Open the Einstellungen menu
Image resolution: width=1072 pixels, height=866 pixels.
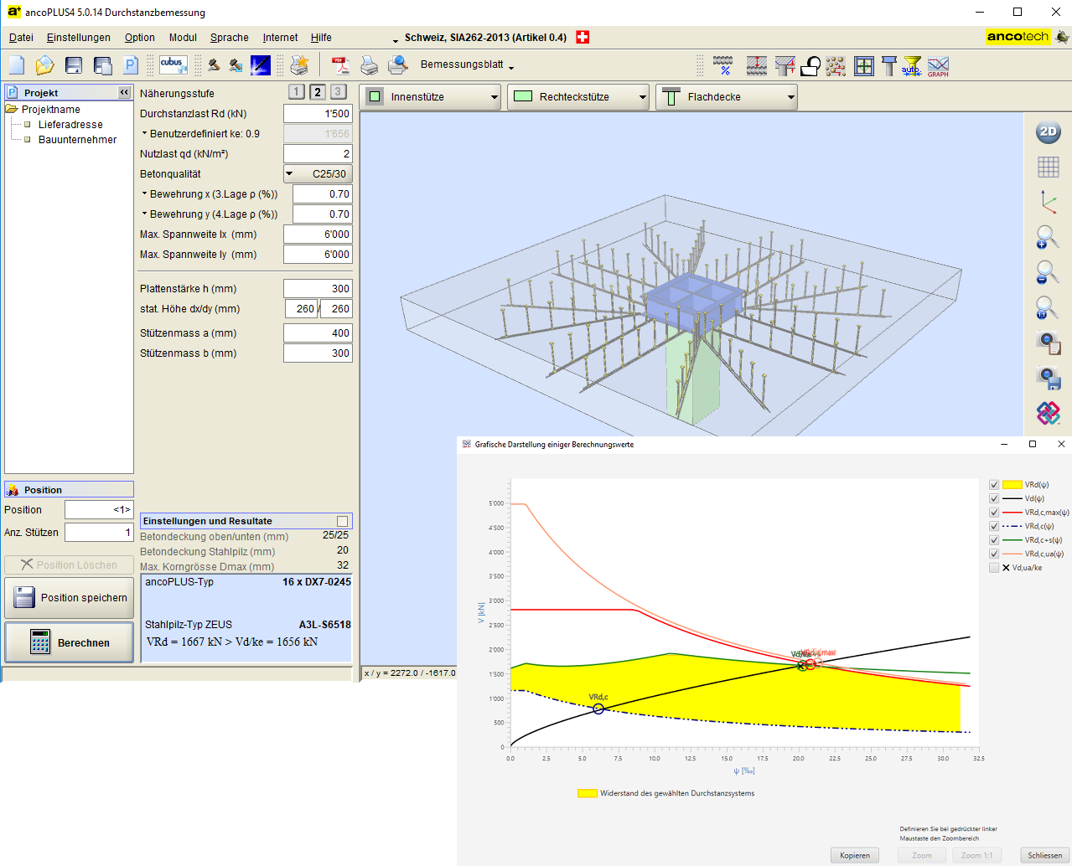tap(78, 38)
